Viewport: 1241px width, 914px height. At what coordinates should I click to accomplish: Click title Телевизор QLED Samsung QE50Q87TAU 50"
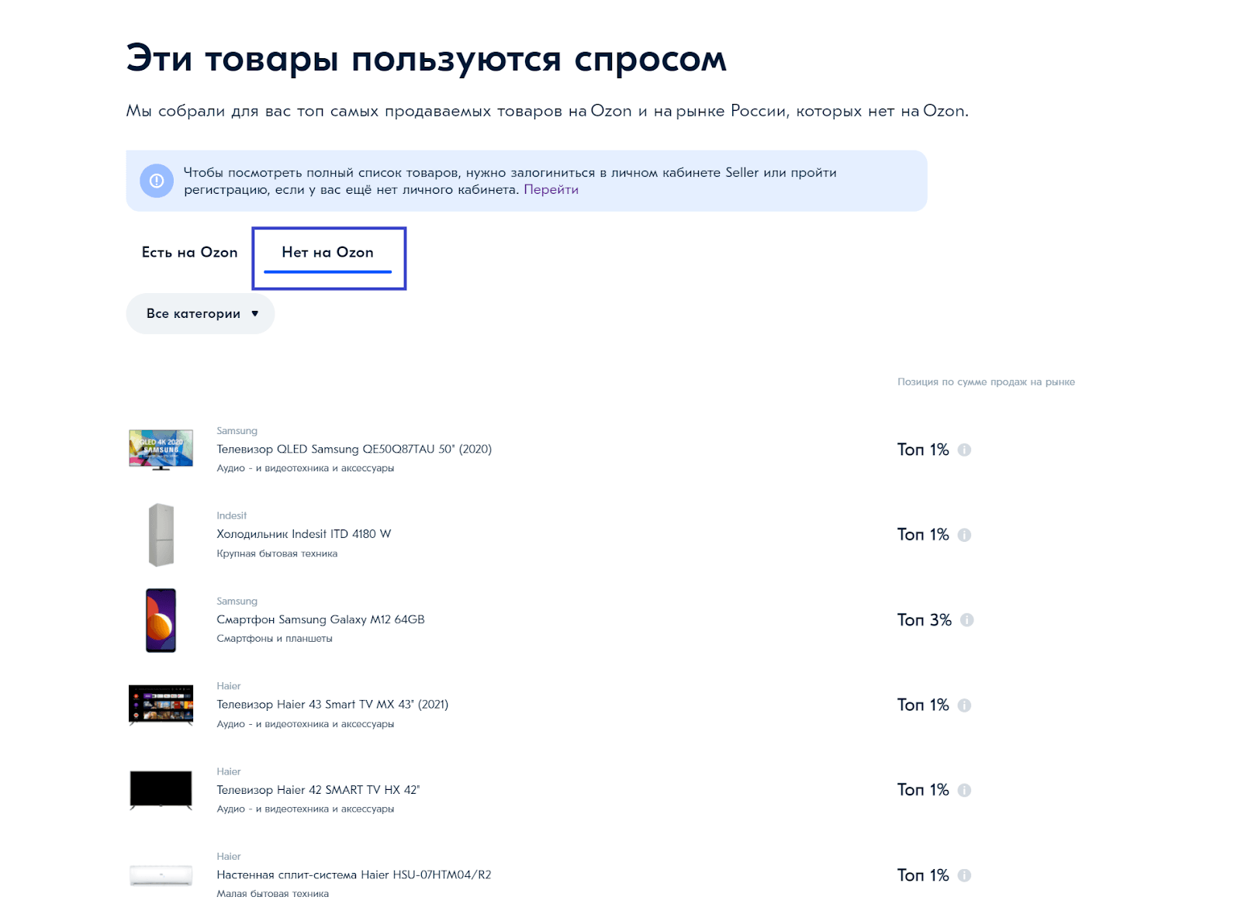tap(354, 450)
